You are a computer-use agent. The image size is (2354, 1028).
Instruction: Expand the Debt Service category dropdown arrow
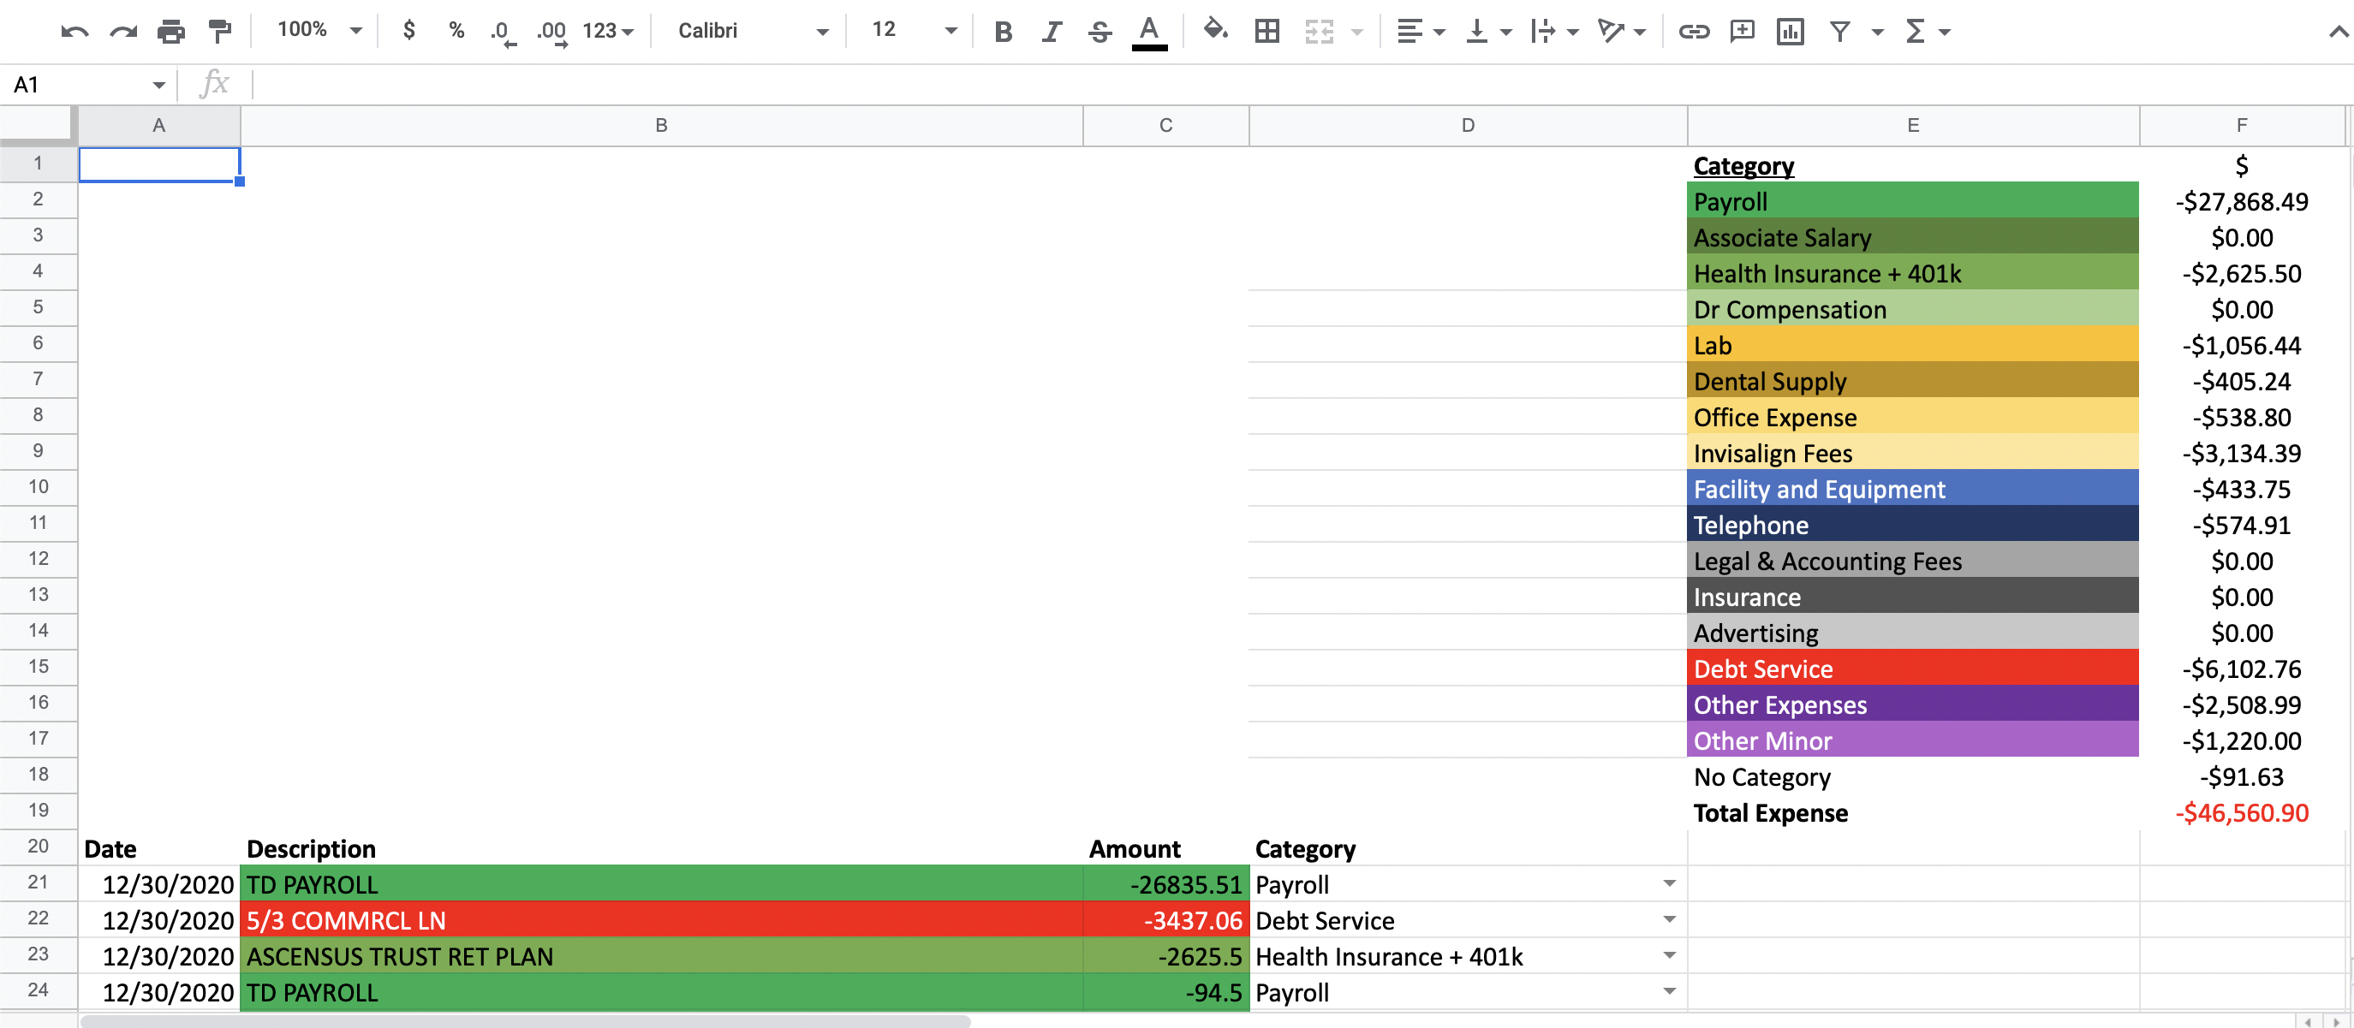(1669, 919)
